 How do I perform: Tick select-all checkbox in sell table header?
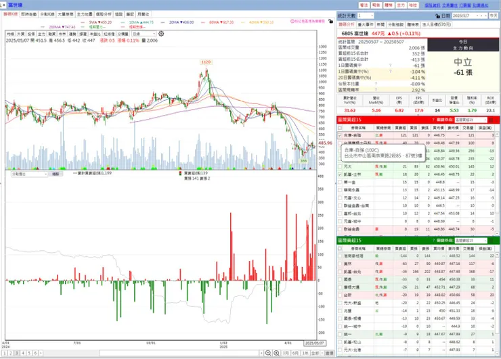(340, 248)
